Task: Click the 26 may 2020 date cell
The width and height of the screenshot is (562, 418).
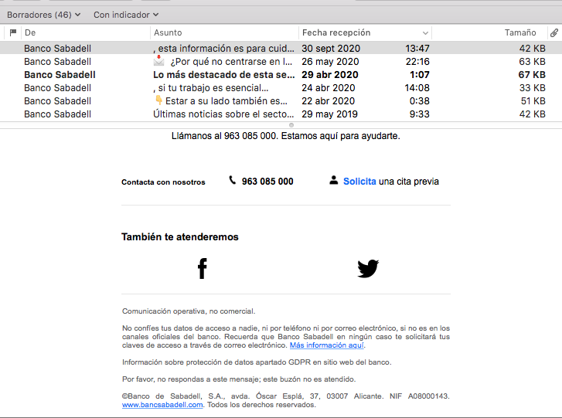Action: (x=330, y=61)
